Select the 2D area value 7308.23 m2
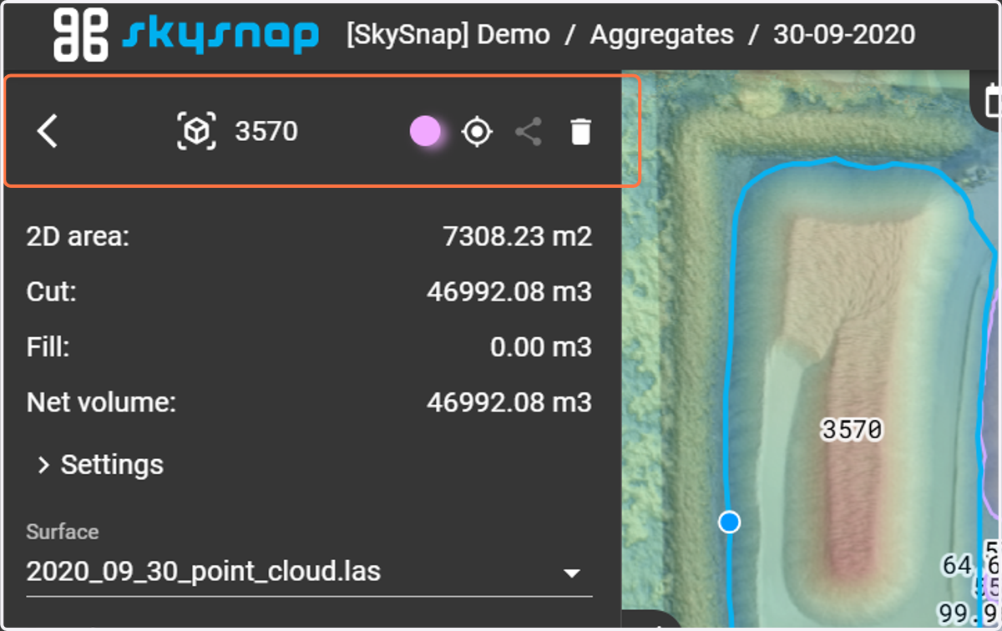Screen dimensions: 1002x631 point(517,237)
